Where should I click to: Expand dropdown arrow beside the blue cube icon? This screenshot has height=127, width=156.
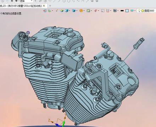pyautogui.click(x=70, y=11)
